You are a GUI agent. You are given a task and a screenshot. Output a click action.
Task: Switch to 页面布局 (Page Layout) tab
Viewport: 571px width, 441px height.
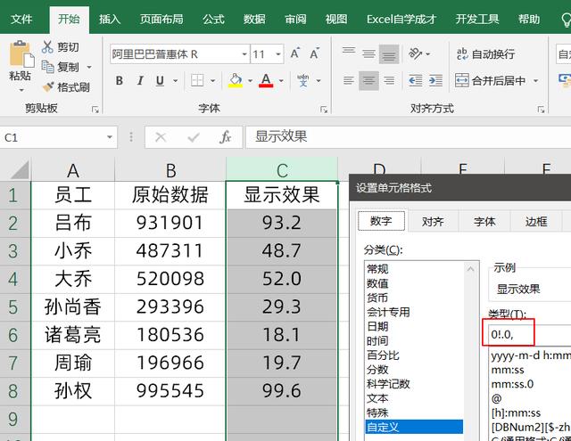pos(161,19)
